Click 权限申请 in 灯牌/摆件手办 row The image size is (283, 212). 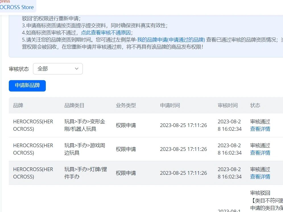[x=126, y=173]
